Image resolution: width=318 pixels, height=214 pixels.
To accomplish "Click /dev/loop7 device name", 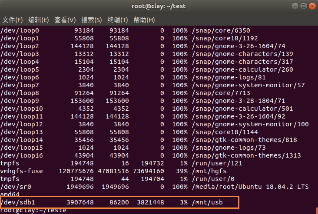I will [x=20, y=85].
